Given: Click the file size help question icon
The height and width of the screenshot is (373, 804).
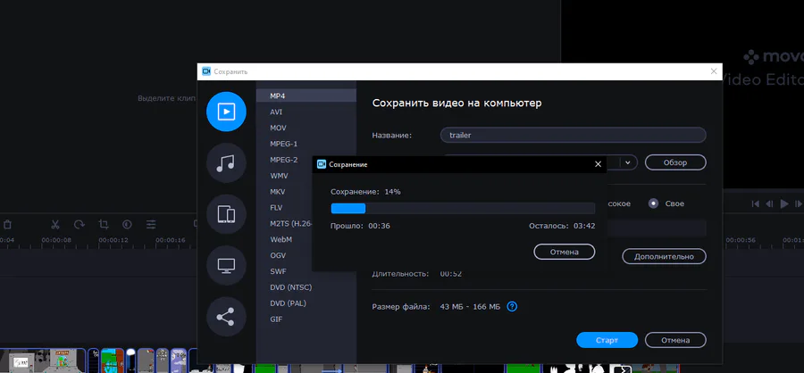Looking at the screenshot, I should [x=512, y=307].
